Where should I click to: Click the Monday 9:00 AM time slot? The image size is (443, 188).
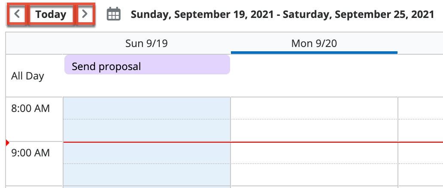(x=314, y=153)
